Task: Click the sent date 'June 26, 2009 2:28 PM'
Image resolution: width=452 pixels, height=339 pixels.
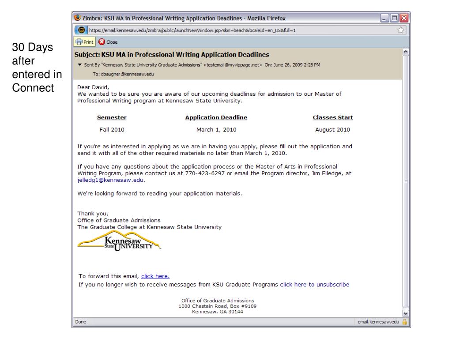Action: (x=297, y=65)
